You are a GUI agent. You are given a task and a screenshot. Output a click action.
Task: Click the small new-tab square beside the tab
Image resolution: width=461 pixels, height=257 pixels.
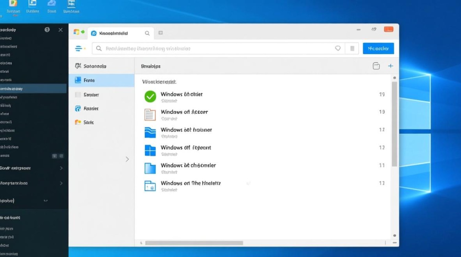pyautogui.click(x=161, y=33)
